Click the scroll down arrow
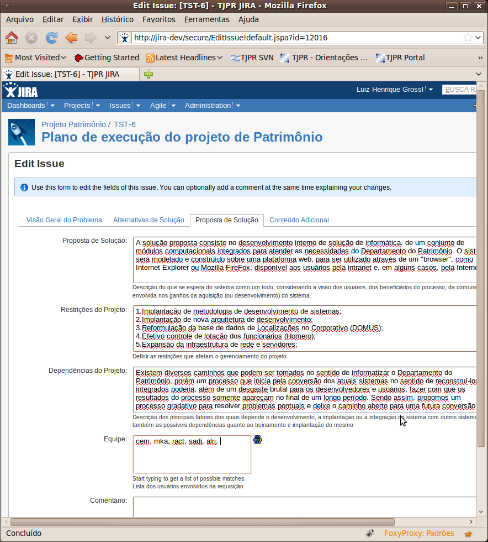488x542 pixels. click(481, 512)
